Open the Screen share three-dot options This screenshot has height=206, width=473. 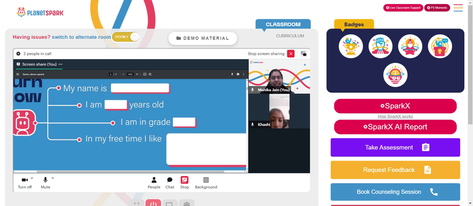(x=61, y=64)
